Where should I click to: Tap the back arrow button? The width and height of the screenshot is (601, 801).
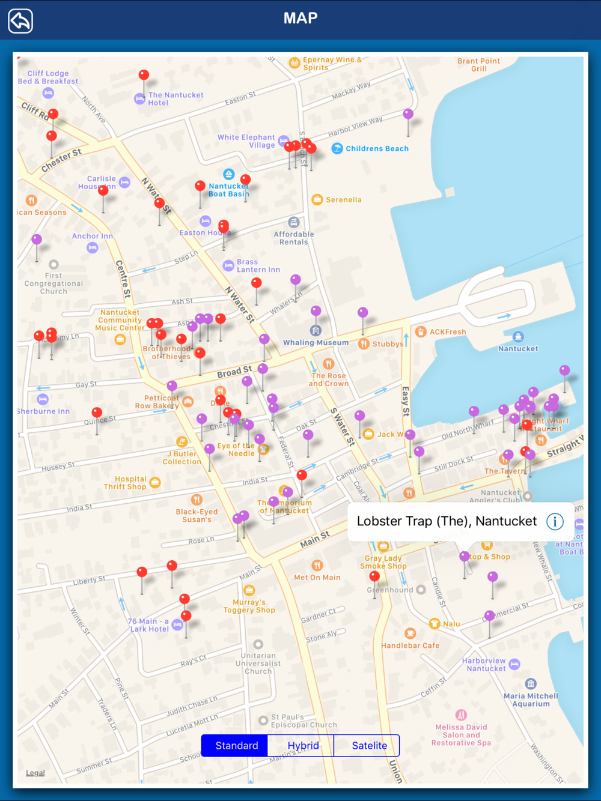coord(20,21)
